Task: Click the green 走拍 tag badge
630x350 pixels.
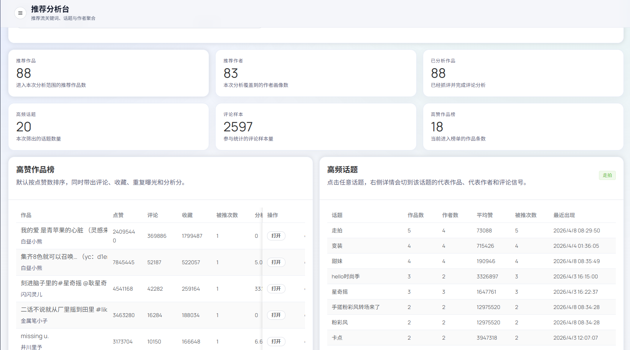Action: [607, 175]
